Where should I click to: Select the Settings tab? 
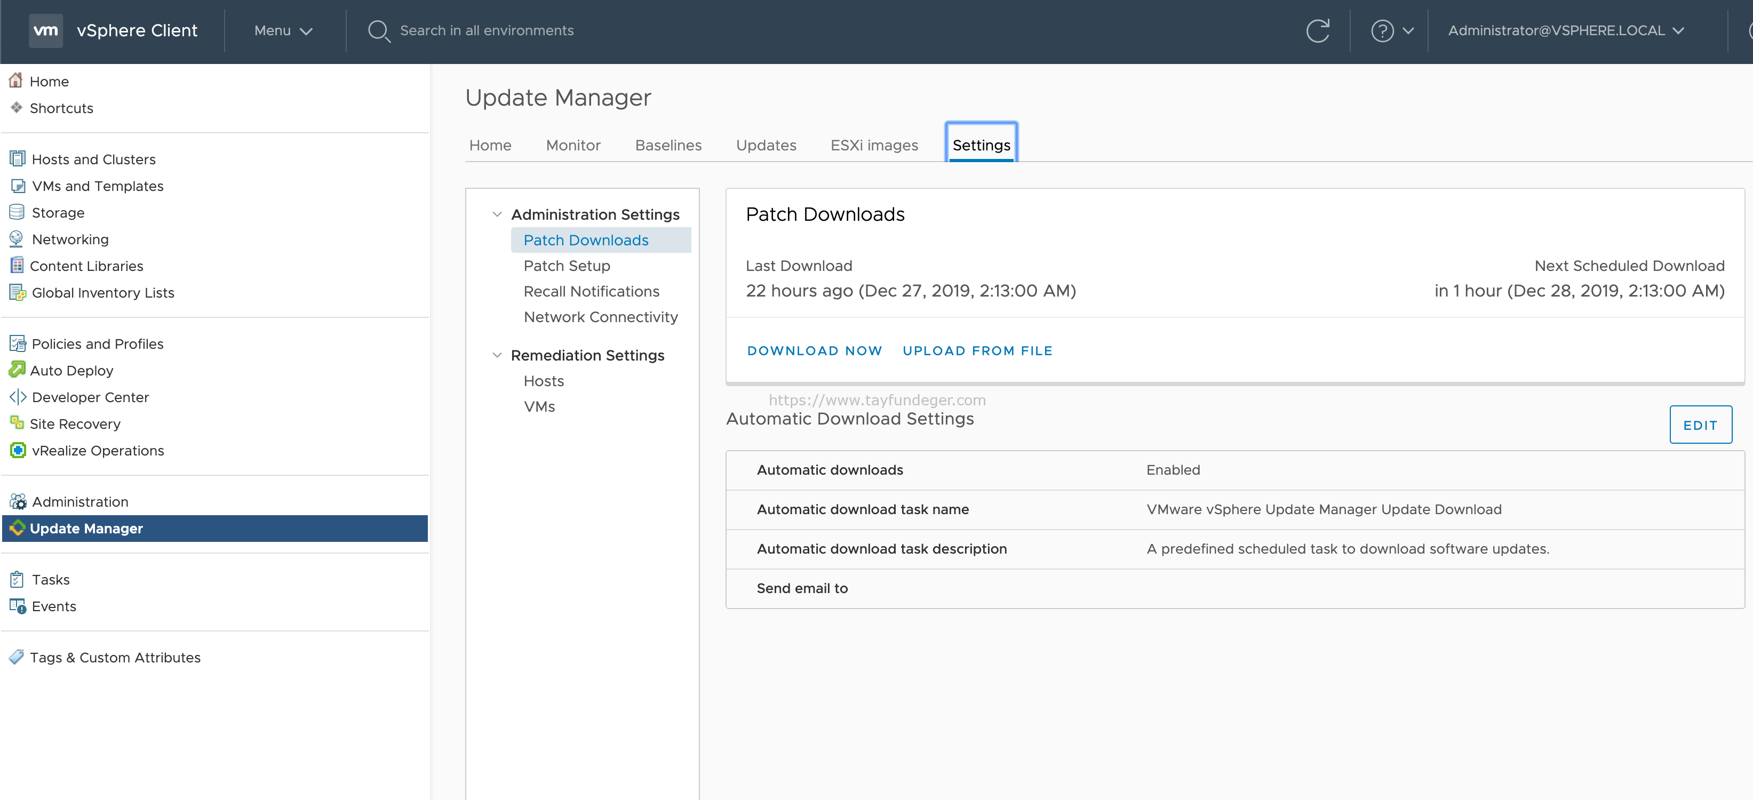point(981,143)
